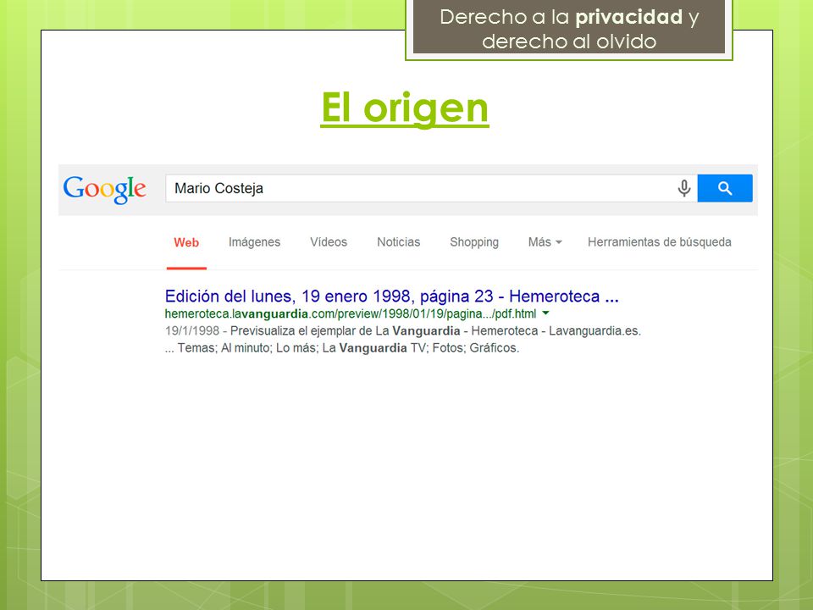Open Herramientas de búsqueda

point(659,242)
